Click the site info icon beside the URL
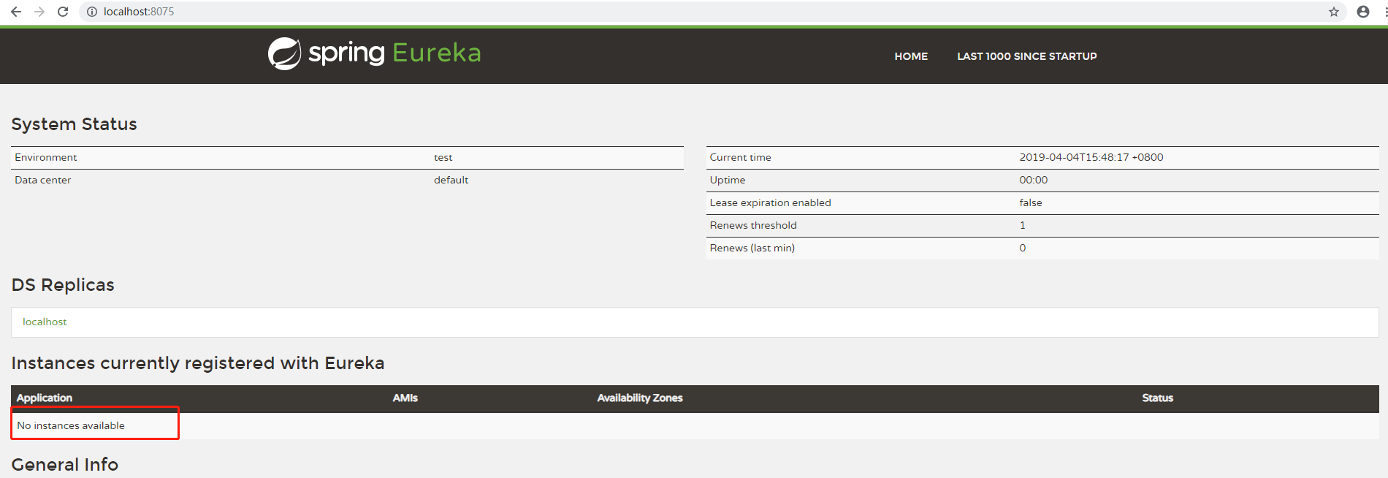 (92, 12)
